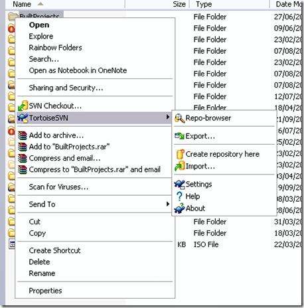This screenshot has height=308, width=304.
Task: Choose Open as Notebook in OneNote
Action: [78, 70]
